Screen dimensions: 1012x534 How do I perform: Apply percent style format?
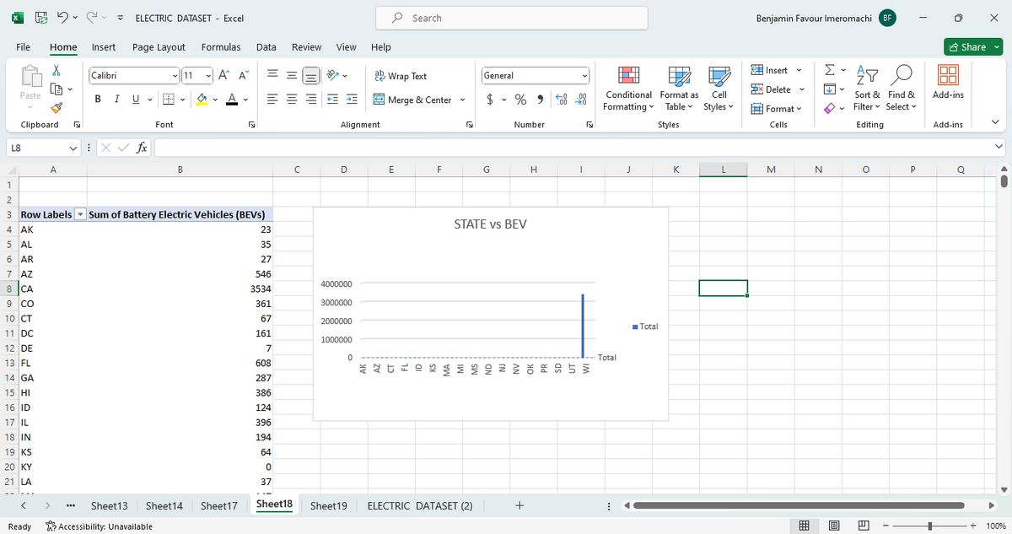click(x=520, y=100)
